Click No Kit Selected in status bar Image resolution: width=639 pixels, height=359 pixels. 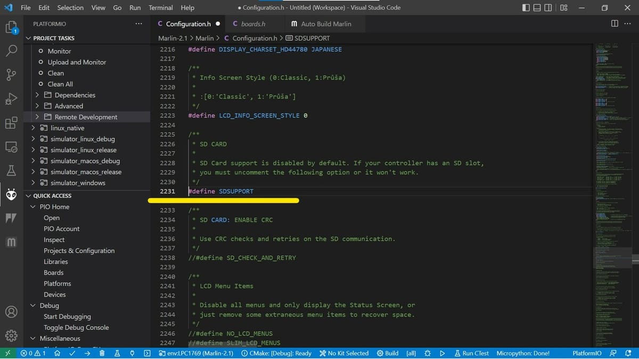pyautogui.click(x=344, y=353)
